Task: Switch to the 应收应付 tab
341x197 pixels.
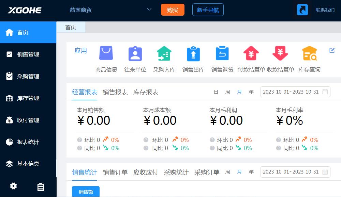Action: 146,172
